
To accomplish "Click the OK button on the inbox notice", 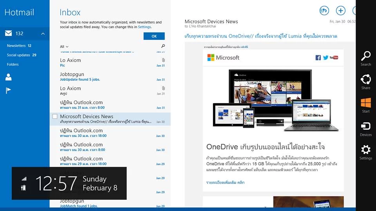I will tap(154, 36).
